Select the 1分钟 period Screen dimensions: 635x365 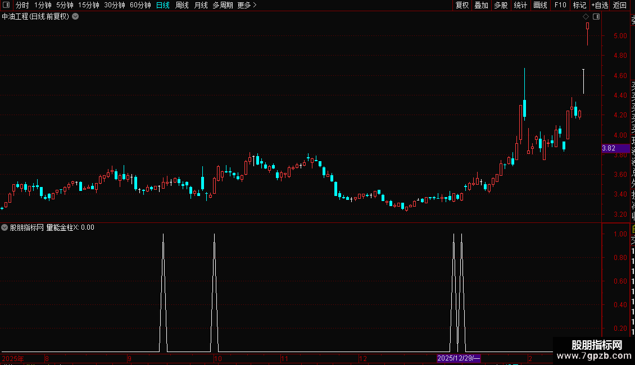coord(43,5)
